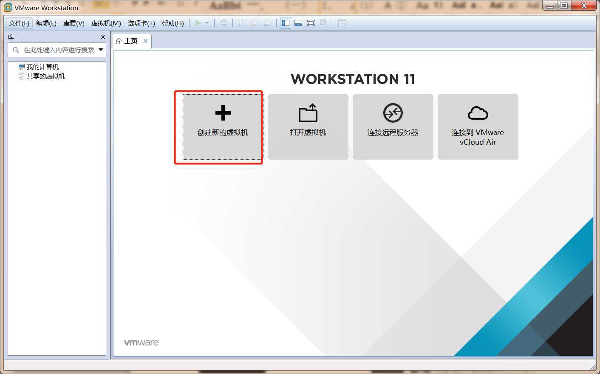Click the 连接远程服务器 tile

(393, 127)
